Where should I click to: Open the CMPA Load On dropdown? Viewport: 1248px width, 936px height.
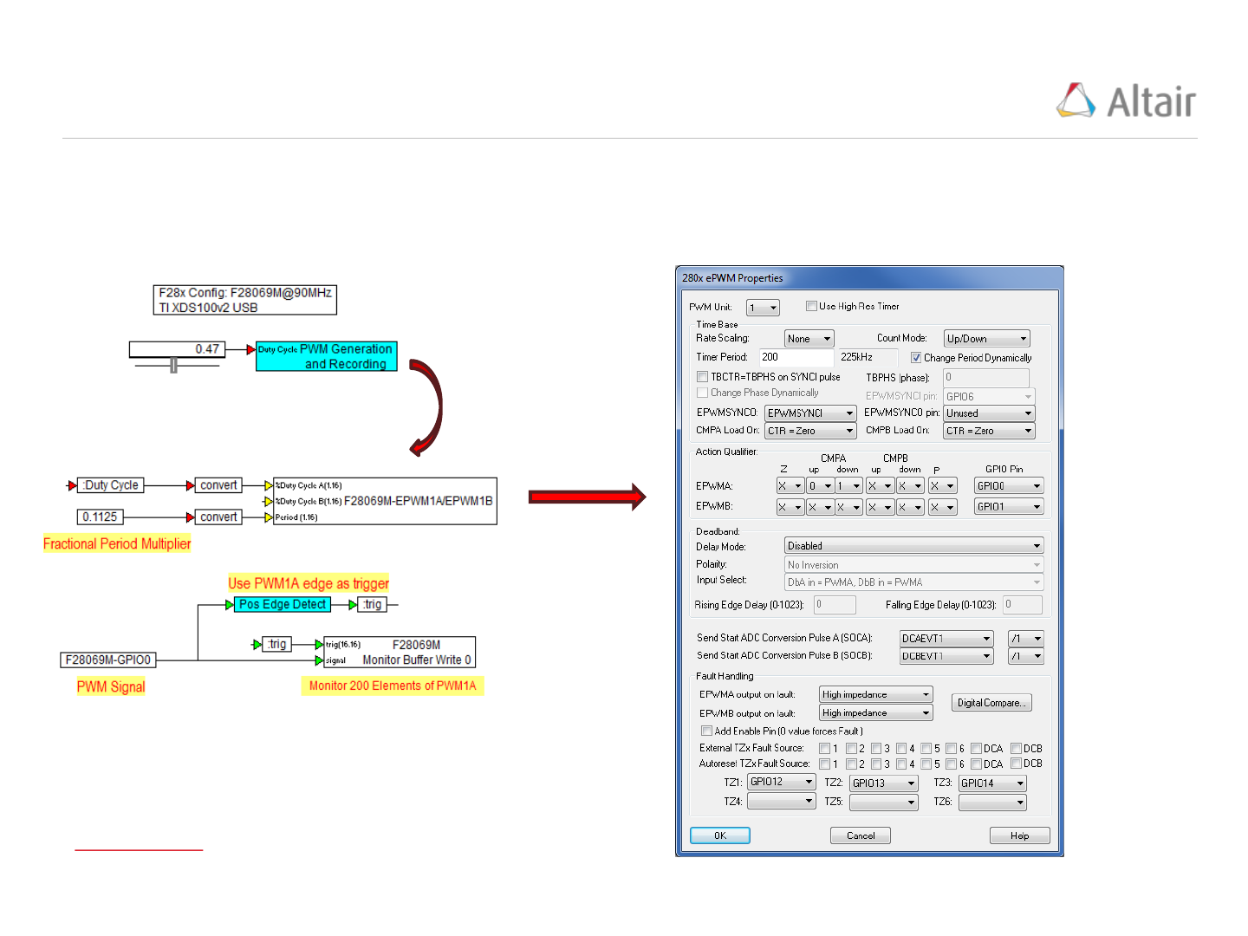tap(810, 431)
